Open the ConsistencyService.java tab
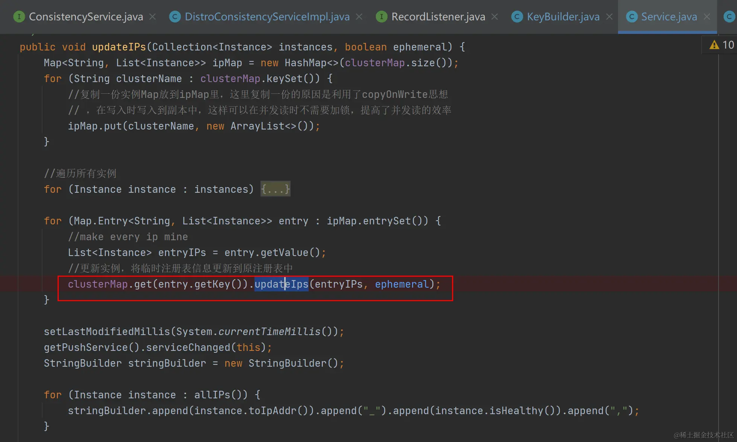 86,17
